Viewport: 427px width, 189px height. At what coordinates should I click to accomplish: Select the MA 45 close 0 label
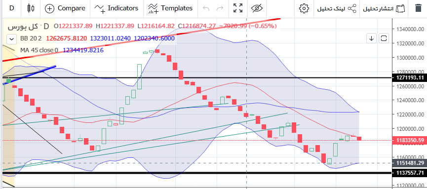click(x=39, y=50)
